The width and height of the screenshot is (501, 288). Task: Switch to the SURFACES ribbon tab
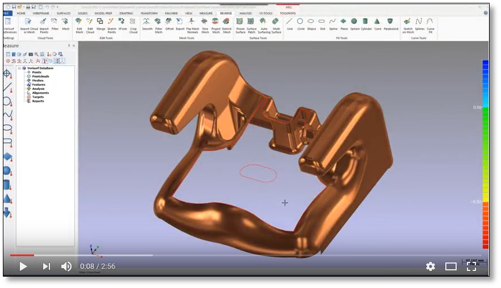64,14
